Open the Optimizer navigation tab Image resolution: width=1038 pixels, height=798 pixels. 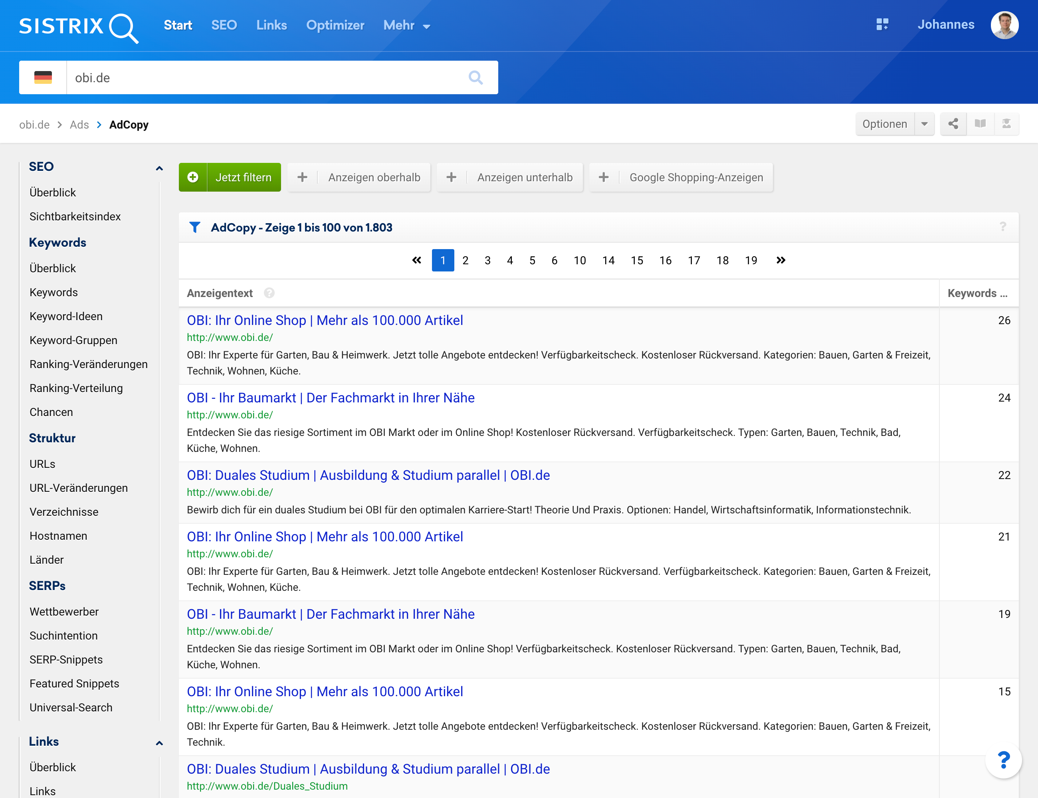click(x=335, y=25)
